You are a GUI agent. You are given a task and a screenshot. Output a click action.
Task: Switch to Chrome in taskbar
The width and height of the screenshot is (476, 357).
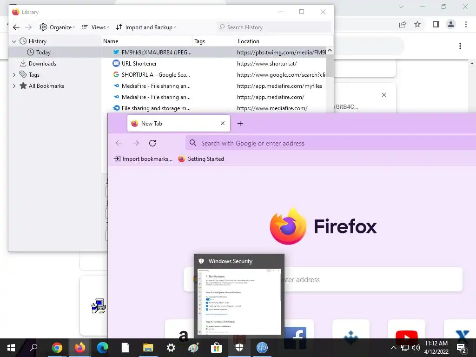click(x=57, y=348)
